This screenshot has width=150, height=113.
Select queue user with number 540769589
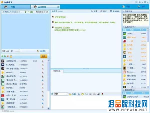point(24,65)
